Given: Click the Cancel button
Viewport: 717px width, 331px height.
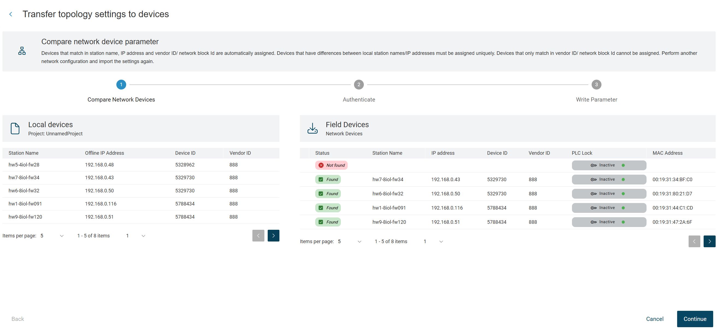Looking at the screenshot, I should (x=655, y=319).
